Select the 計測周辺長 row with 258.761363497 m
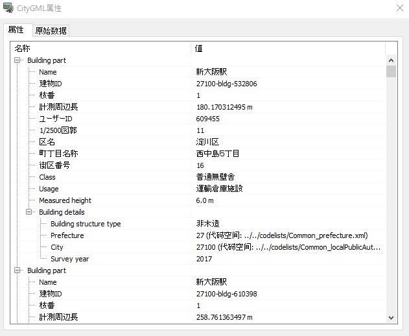The height and width of the screenshot is (336, 409). tap(198, 317)
